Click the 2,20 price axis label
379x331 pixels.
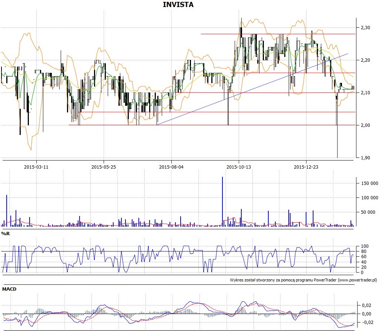365,60
